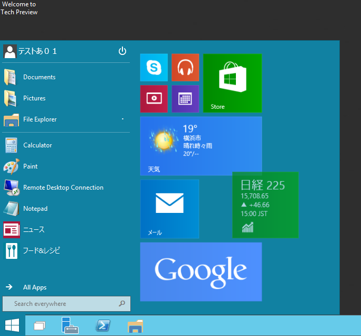361x336 pixels.
Task: Open the フード&レシピ text entry
Action: click(42, 250)
